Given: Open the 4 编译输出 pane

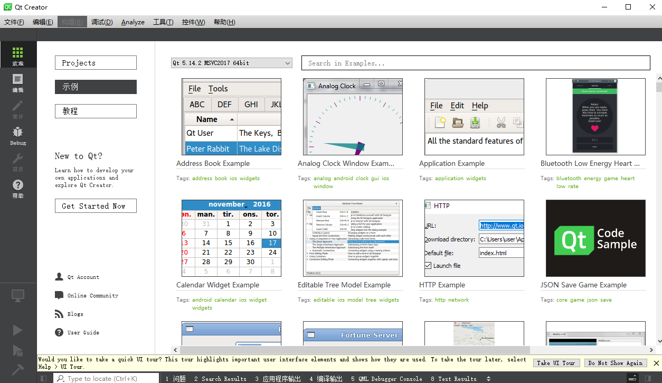Looking at the screenshot, I should tap(326, 379).
